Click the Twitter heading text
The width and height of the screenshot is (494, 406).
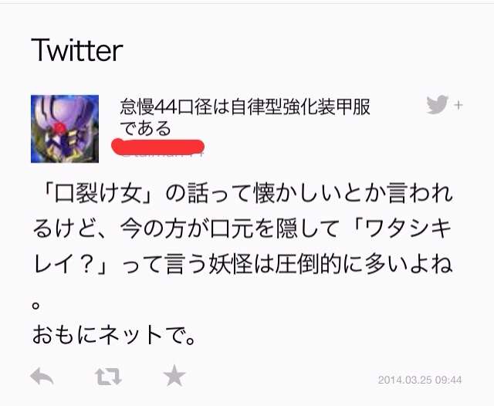[x=77, y=49]
